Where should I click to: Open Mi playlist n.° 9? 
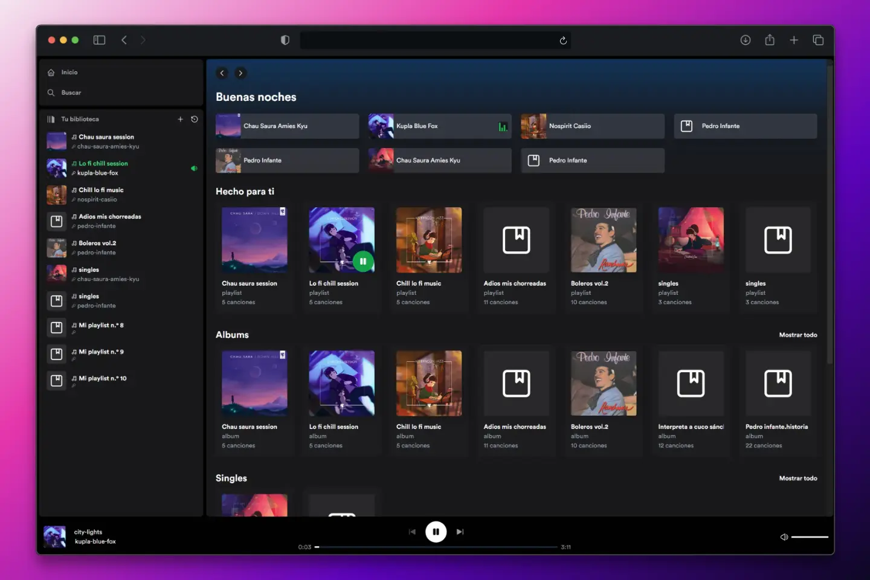coord(121,354)
